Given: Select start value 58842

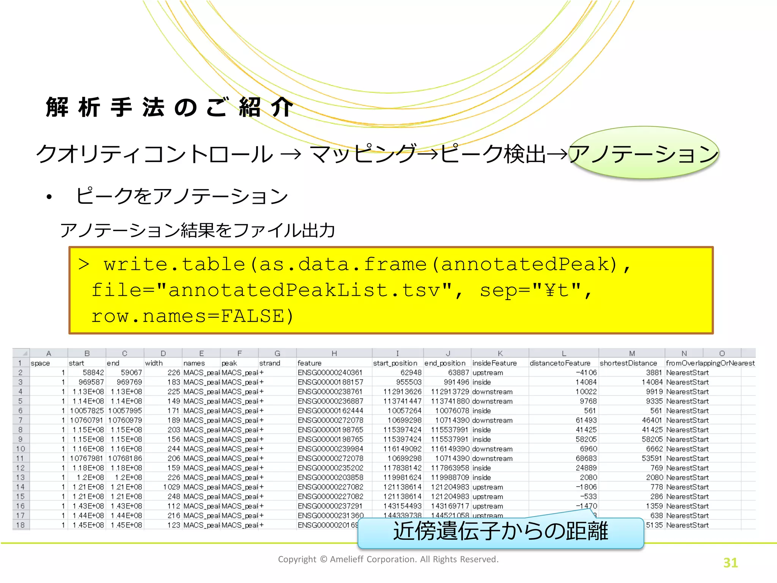Looking at the screenshot, I should [87, 373].
